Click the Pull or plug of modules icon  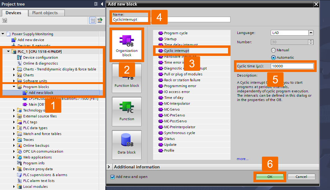point(161,74)
